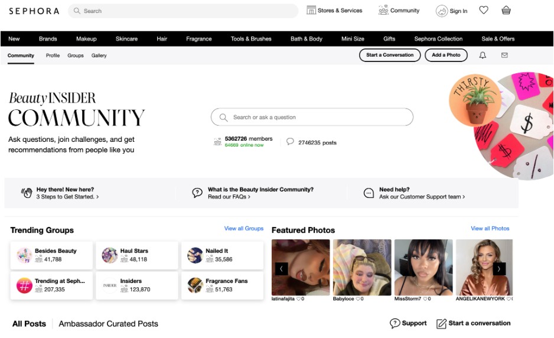Image resolution: width=554 pixels, height=338 pixels.
Task: Click the Haul Stars group avatar
Action: 109,255
